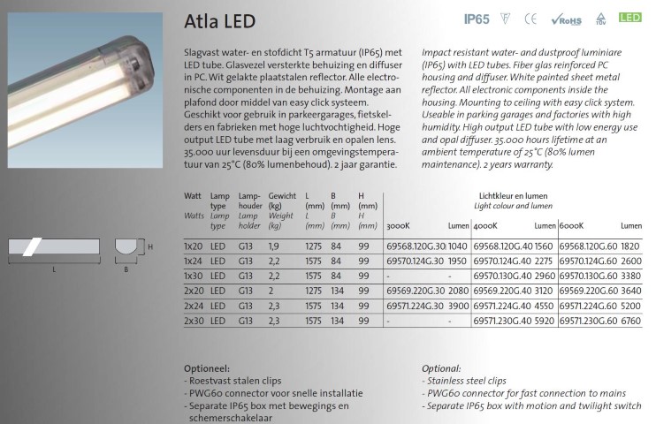Click the IP65 rating badge
The width and height of the screenshot is (656, 424).
477,19
